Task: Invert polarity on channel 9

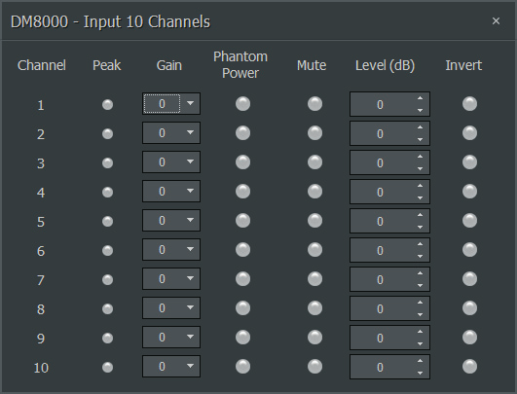Action: click(470, 337)
